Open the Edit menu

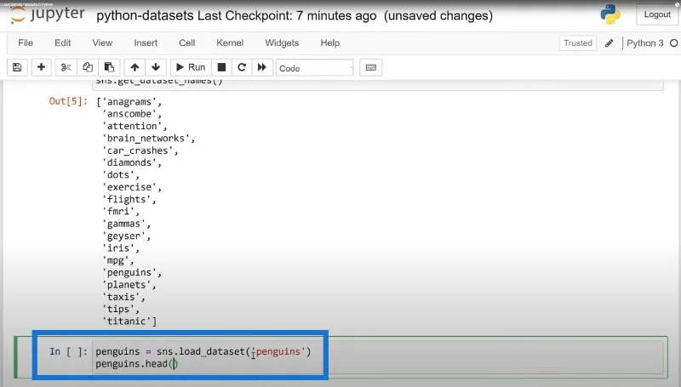coord(62,43)
